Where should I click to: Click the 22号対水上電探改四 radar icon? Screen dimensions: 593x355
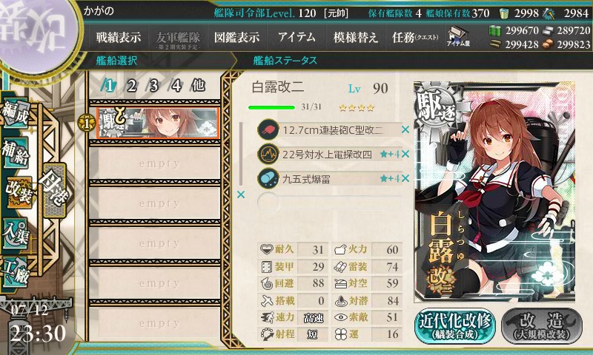pyautogui.click(x=268, y=154)
